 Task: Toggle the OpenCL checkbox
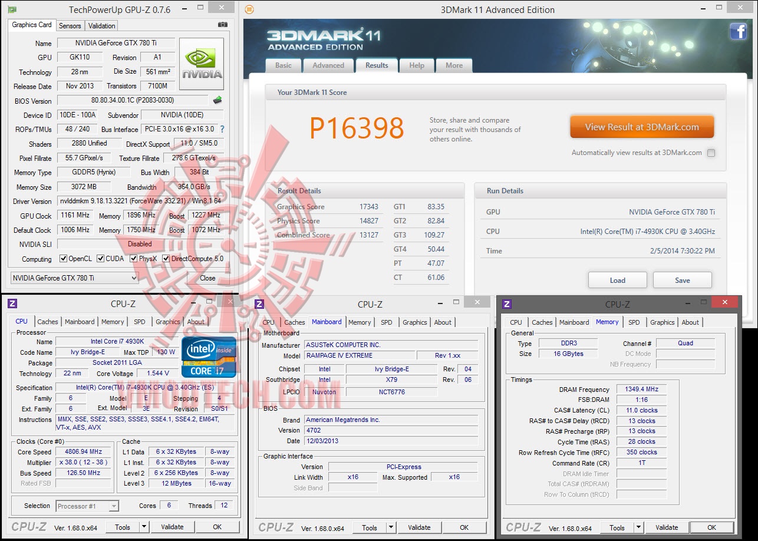click(64, 259)
